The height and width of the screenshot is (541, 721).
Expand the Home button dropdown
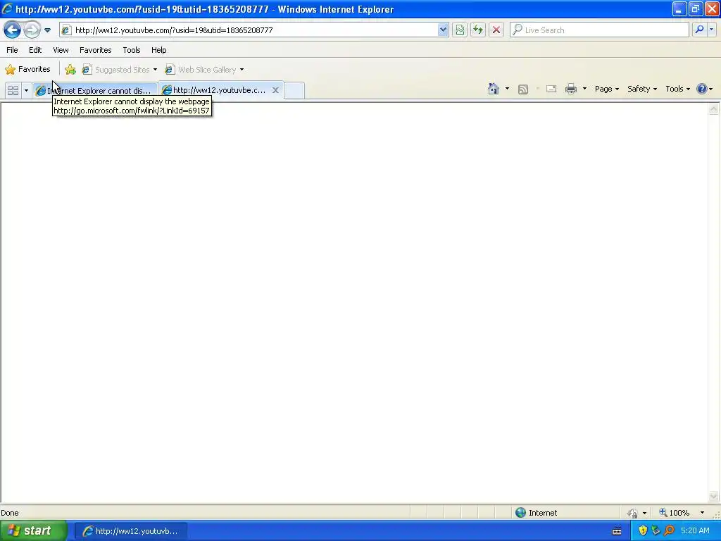click(x=507, y=89)
